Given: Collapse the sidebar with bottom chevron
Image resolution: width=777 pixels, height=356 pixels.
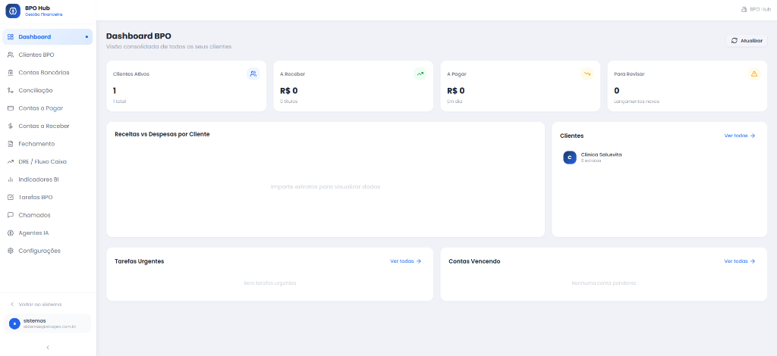Looking at the screenshot, I should pyautogui.click(x=48, y=348).
